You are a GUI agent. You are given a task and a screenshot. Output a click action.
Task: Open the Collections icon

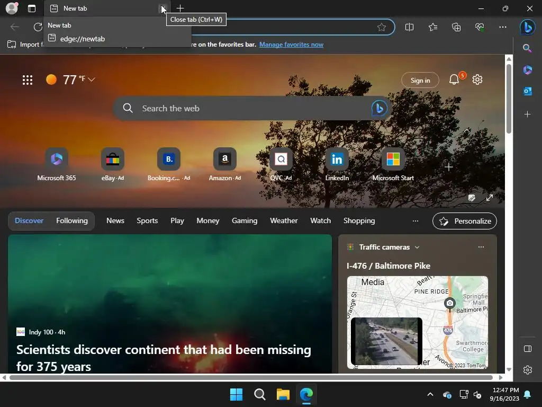coord(456,27)
